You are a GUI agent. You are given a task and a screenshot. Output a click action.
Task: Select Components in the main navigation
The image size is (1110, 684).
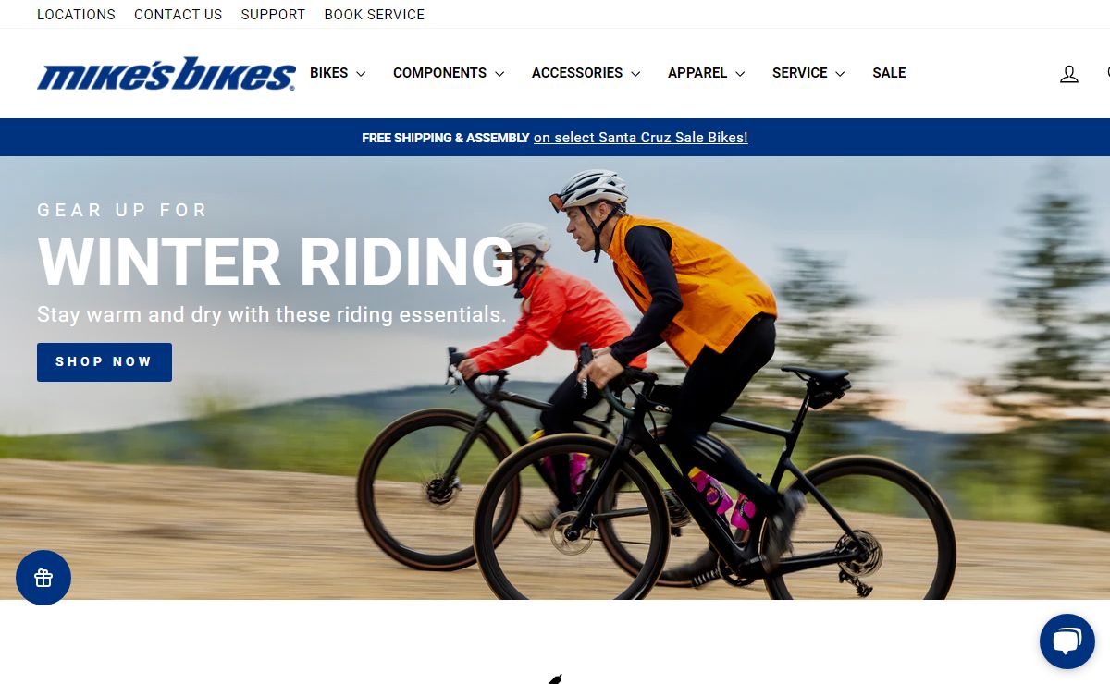[x=439, y=73]
